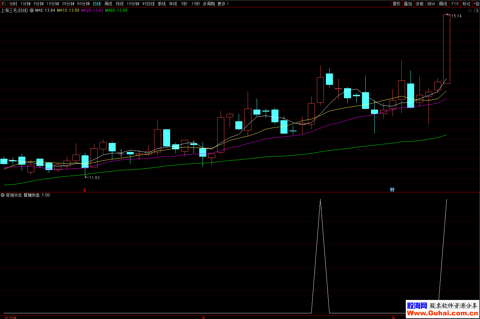Click the 上海三毛(日线) stock title
Viewport: 480px width, 319px height.
click(14, 10)
